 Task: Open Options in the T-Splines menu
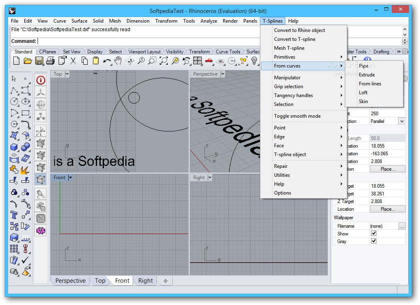pos(304,193)
